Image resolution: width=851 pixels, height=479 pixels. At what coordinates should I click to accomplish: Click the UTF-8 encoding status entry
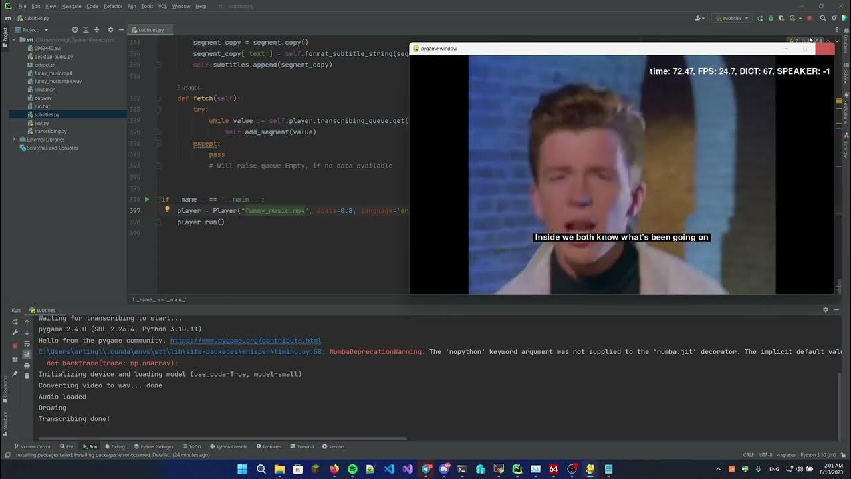click(766, 455)
